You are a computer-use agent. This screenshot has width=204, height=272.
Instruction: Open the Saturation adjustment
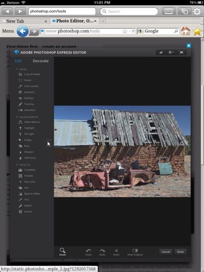[x=27, y=110]
